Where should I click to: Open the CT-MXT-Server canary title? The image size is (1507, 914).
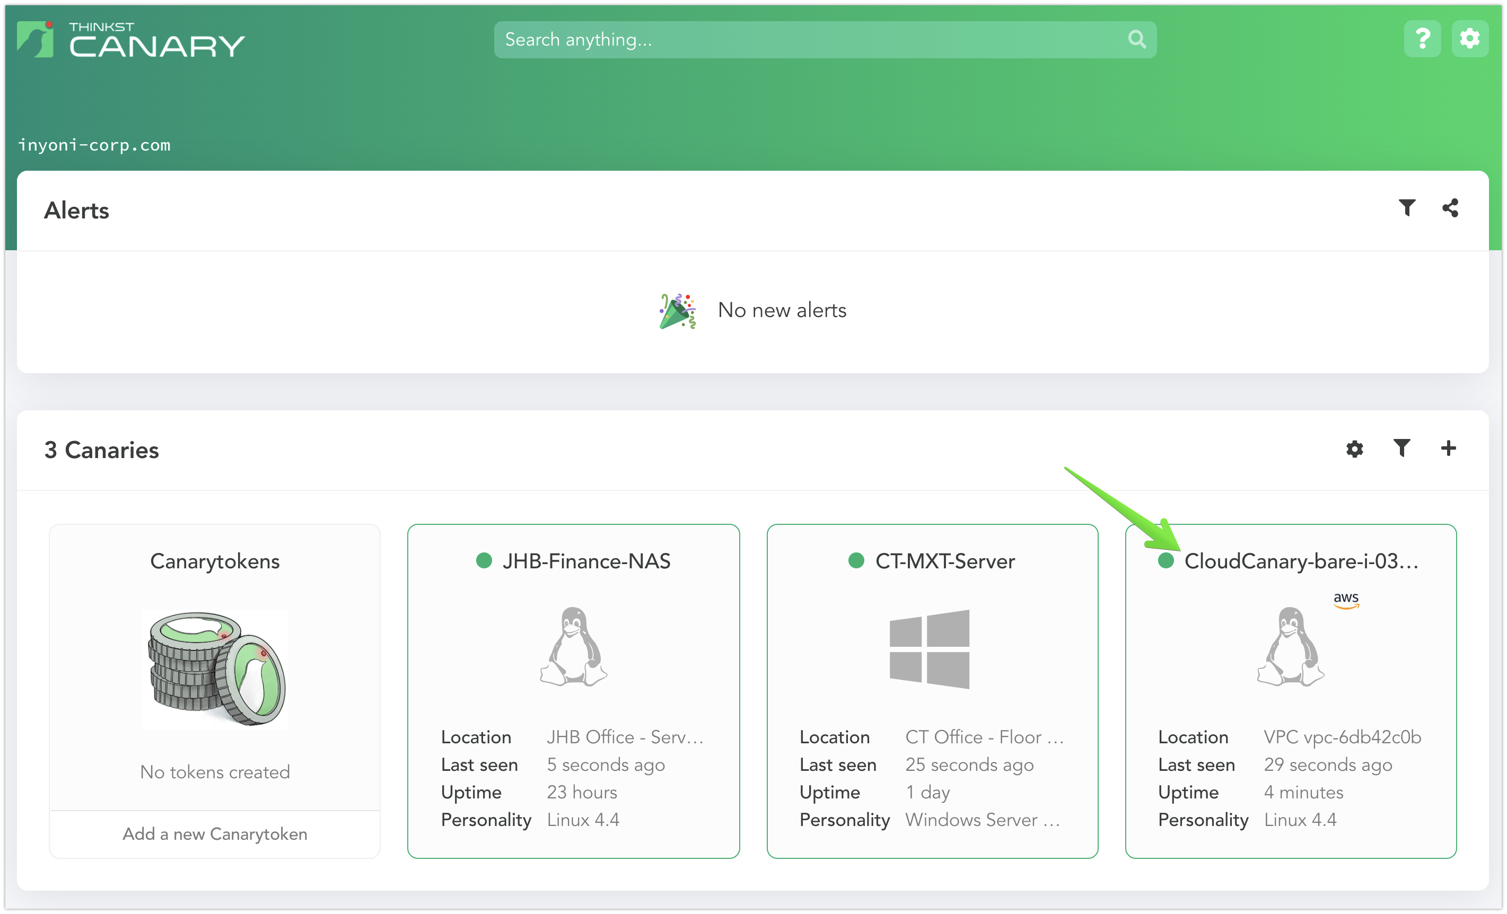pos(945,561)
